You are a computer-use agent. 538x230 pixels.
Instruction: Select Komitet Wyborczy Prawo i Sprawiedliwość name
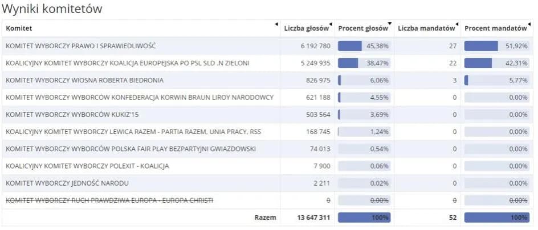pyautogui.click(x=80, y=46)
